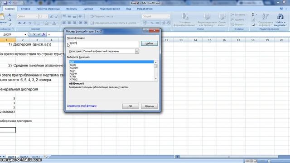This screenshot has height=163, width=290.
Task: Click the Grow Font icon
Action: click(x=51, y=16)
